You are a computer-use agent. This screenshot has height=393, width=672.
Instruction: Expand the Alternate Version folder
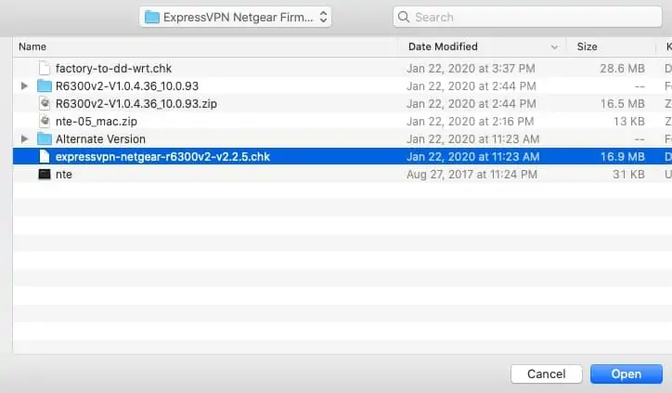(24, 139)
